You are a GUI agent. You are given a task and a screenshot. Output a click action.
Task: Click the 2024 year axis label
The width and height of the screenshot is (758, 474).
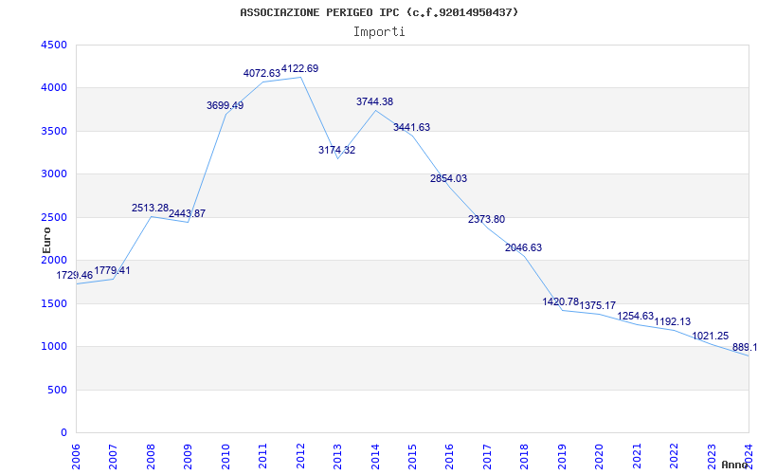pos(749,452)
